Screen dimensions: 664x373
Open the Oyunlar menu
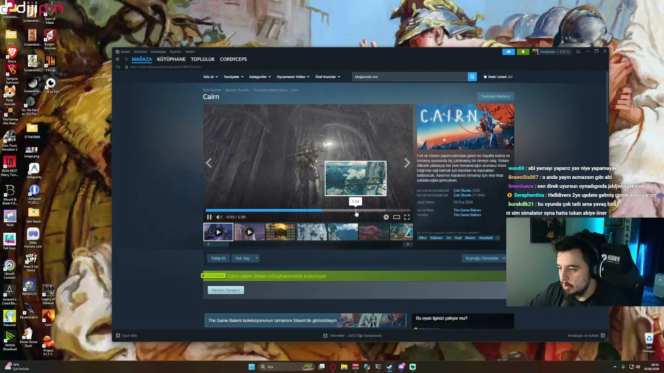(x=175, y=52)
